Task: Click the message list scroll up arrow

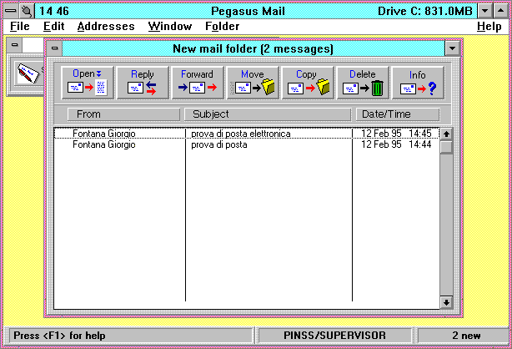Action: coord(446,134)
